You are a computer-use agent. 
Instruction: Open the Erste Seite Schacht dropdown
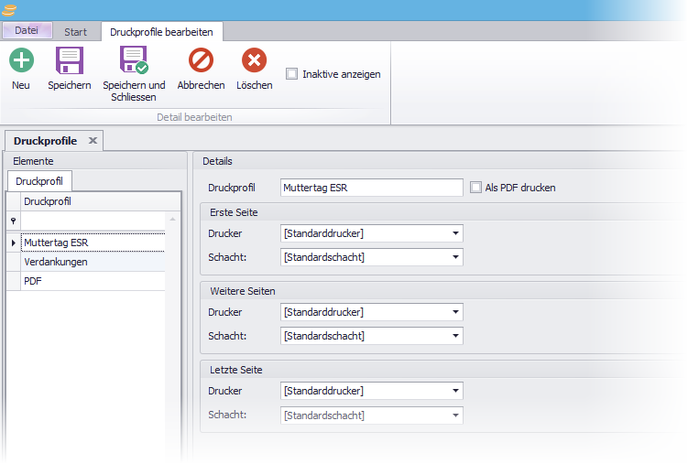(x=455, y=257)
